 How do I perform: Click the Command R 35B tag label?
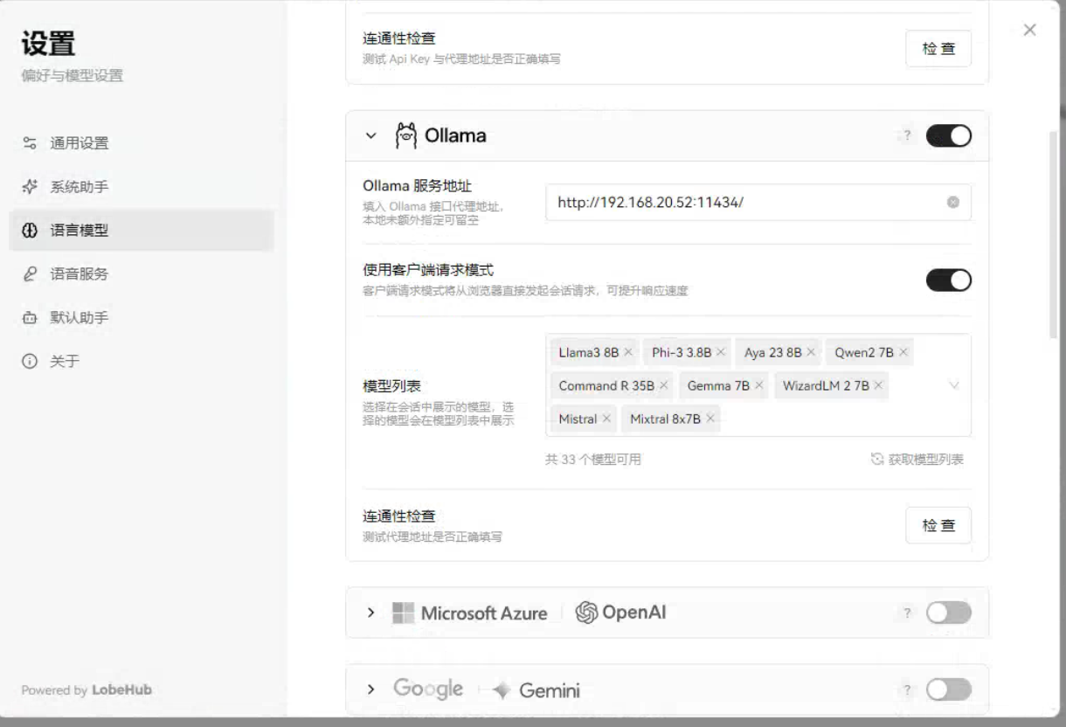tap(606, 385)
